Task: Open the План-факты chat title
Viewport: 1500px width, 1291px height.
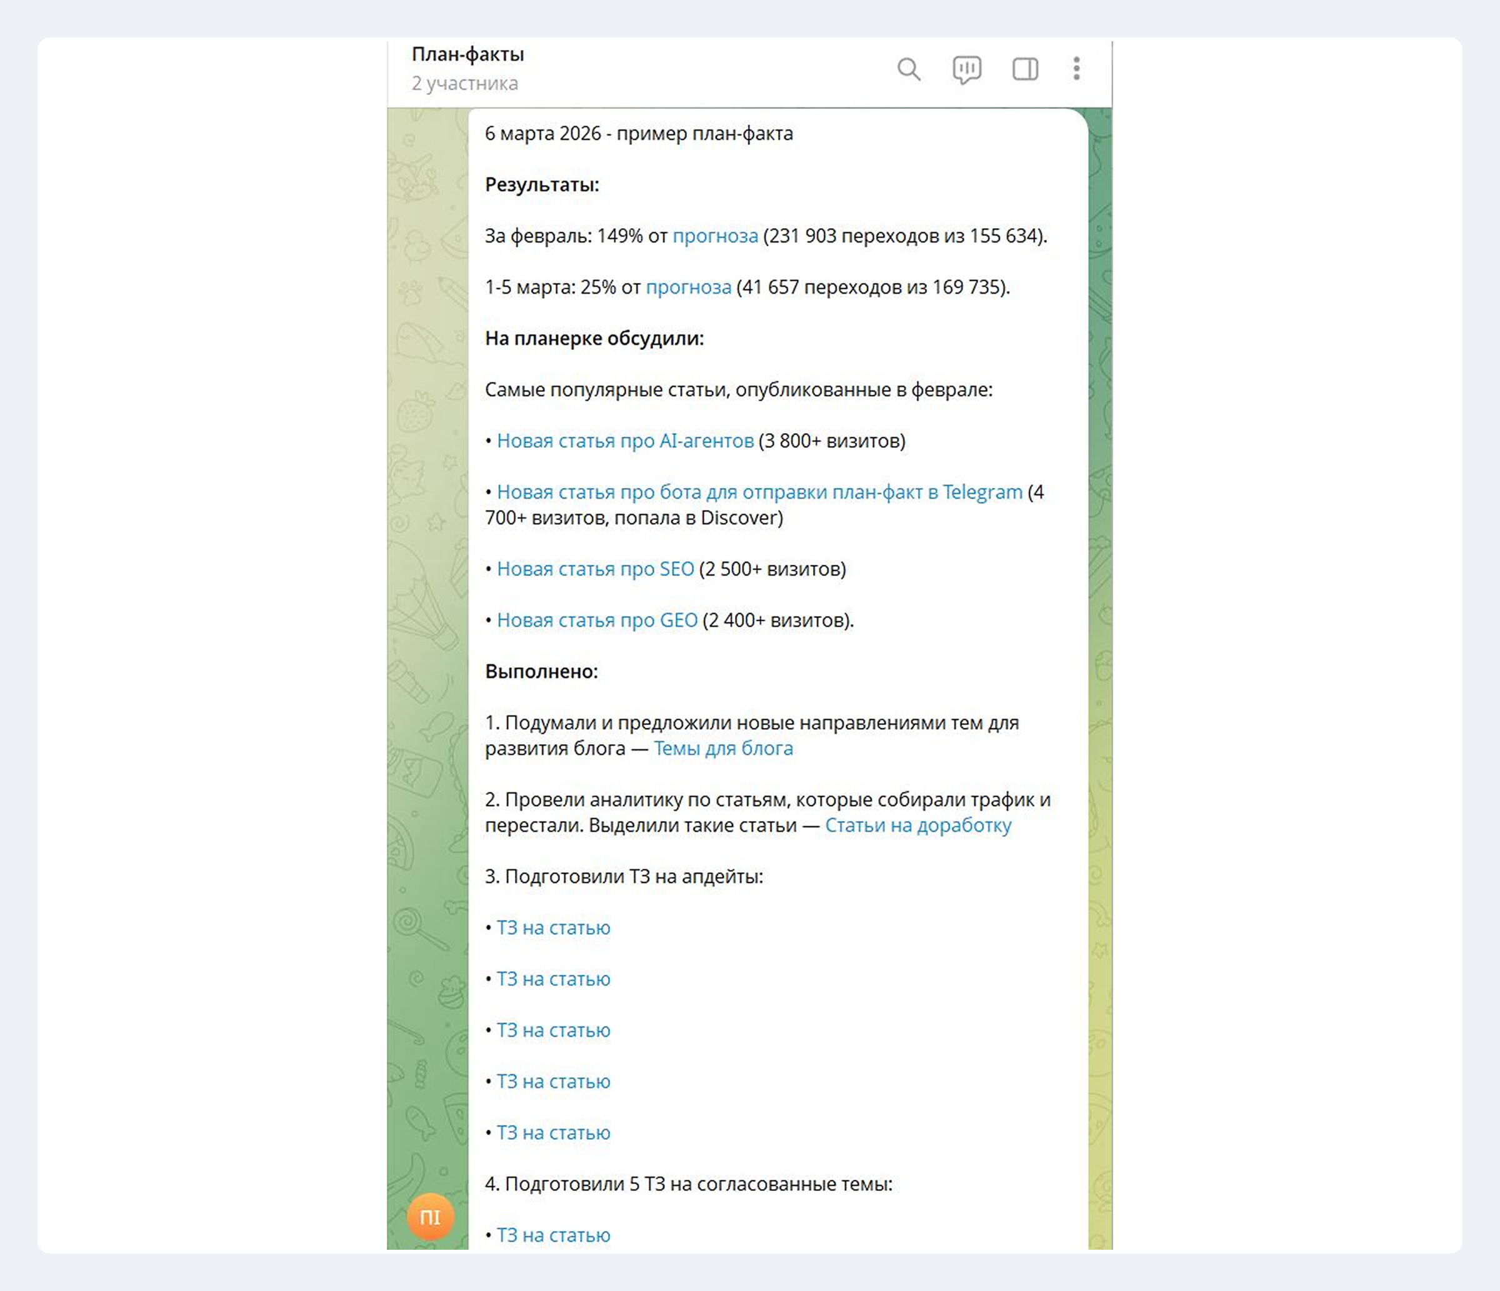Action: click(467, 54)
